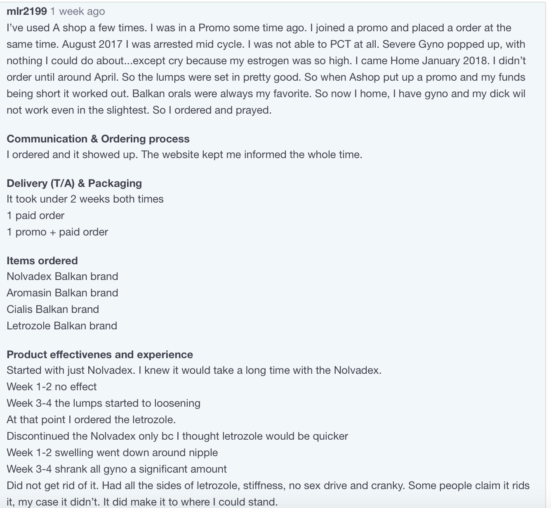Open the mlr2199 user profile link
This screenshot has width=551, height=508.
(x=27, y=12)
